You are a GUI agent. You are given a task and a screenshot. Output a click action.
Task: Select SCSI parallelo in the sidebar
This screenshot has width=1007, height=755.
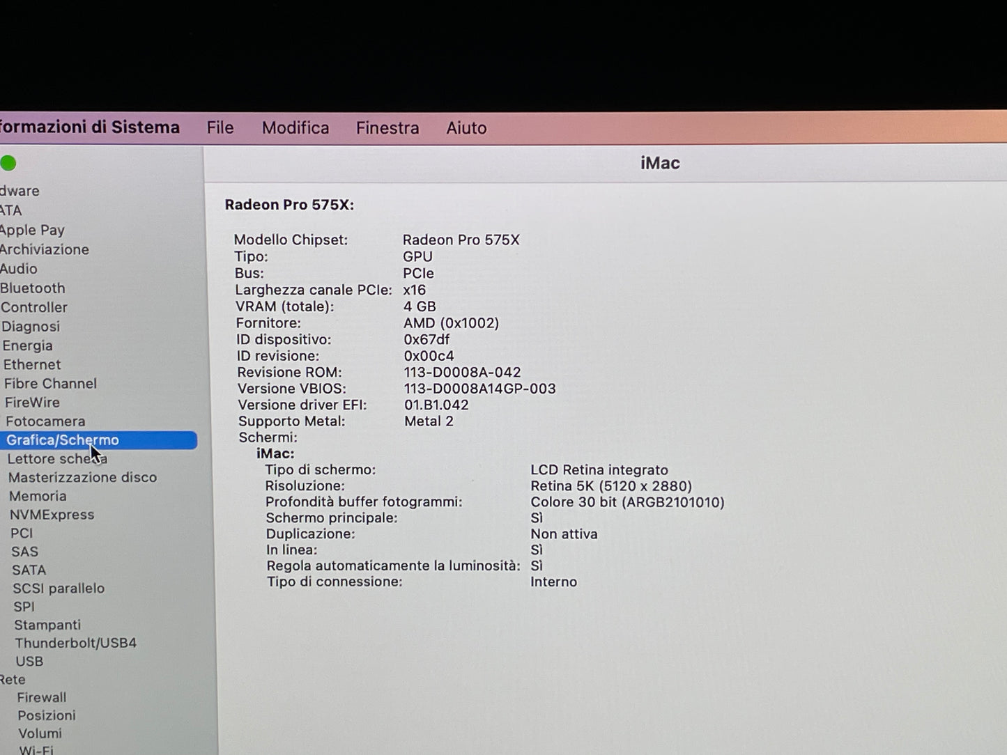pos(59,589)
